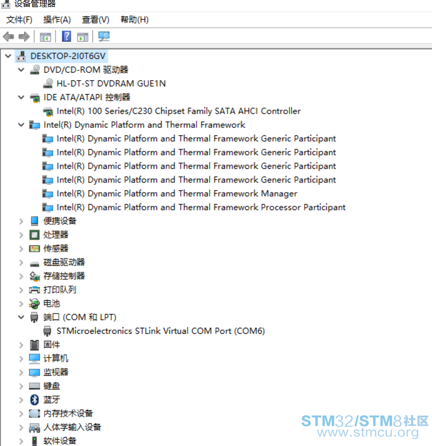
Task: Open the 查看(V) menu
Action: click(x=95, y=20)
